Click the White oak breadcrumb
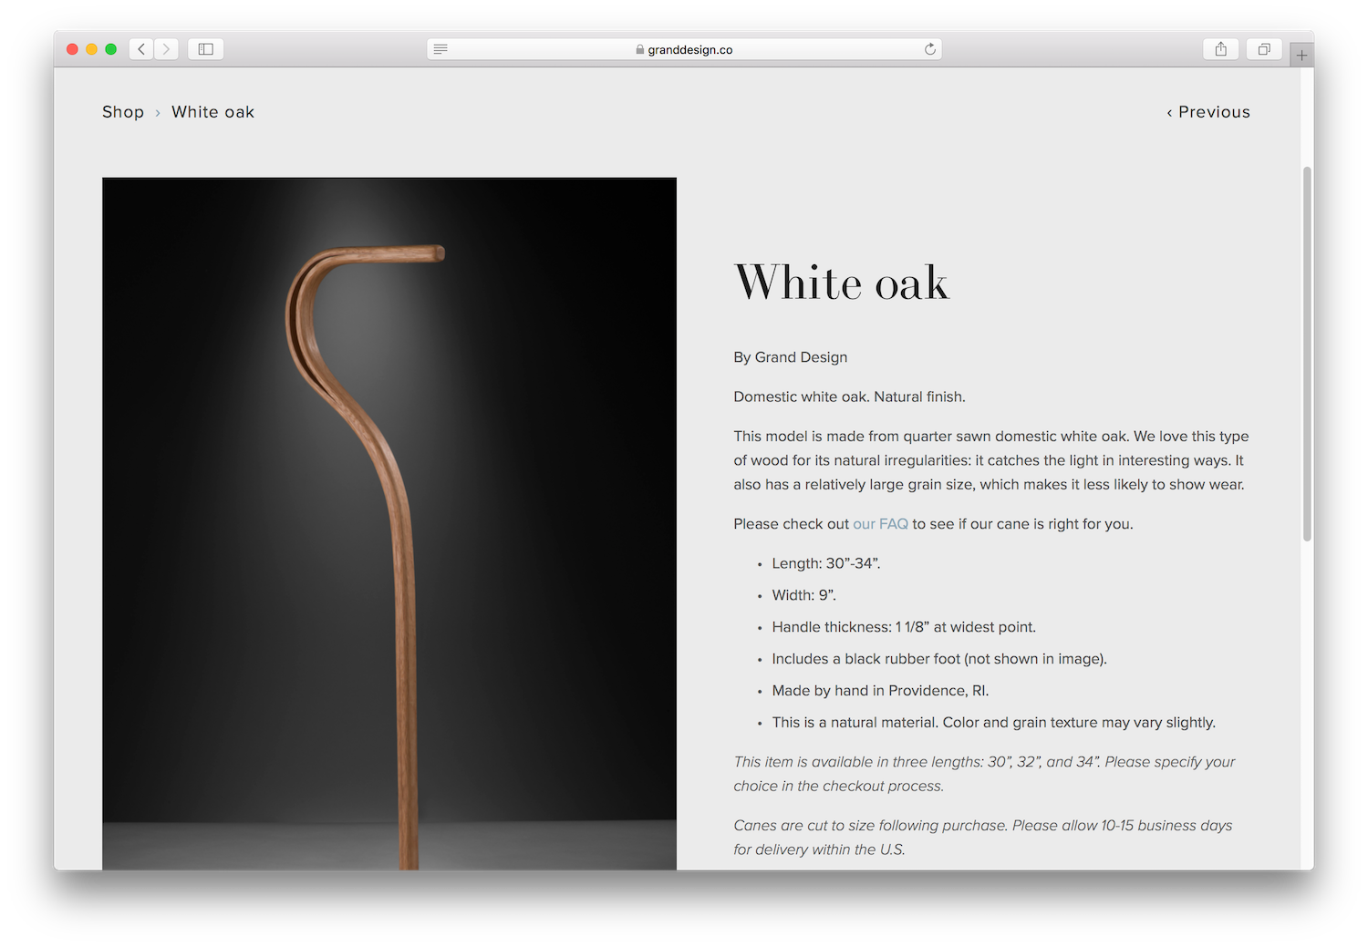 click(212, 112)
